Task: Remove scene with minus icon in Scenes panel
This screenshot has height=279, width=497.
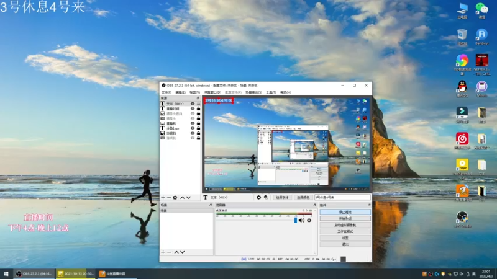Action: coord(169,252)
